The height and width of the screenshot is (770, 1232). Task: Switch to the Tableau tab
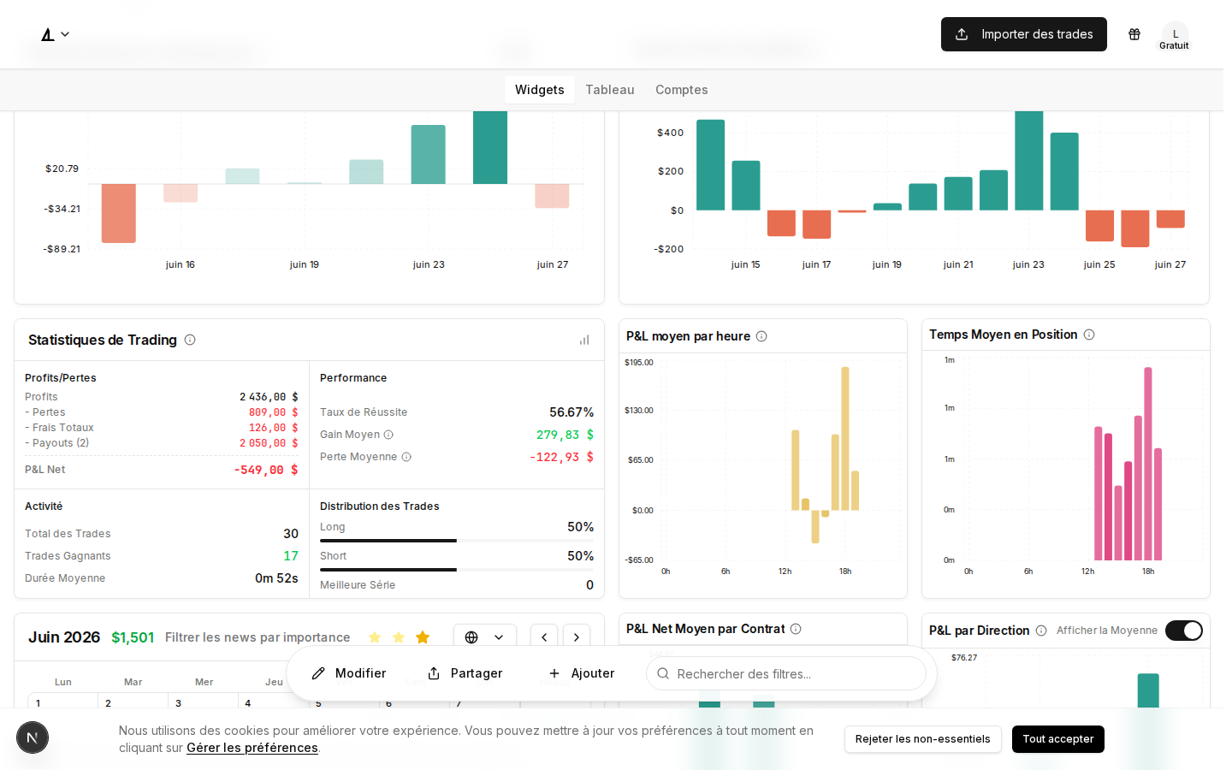[x=609, y=90]
